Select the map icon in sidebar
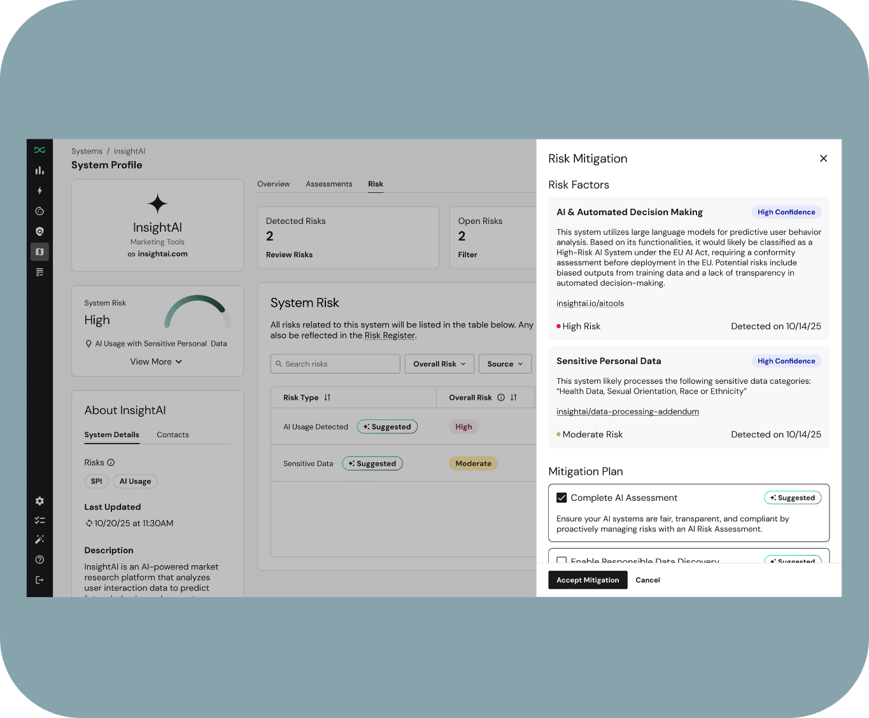Viewport: 869px width, 718px height. pyautogui.click(x=39, y=251)
